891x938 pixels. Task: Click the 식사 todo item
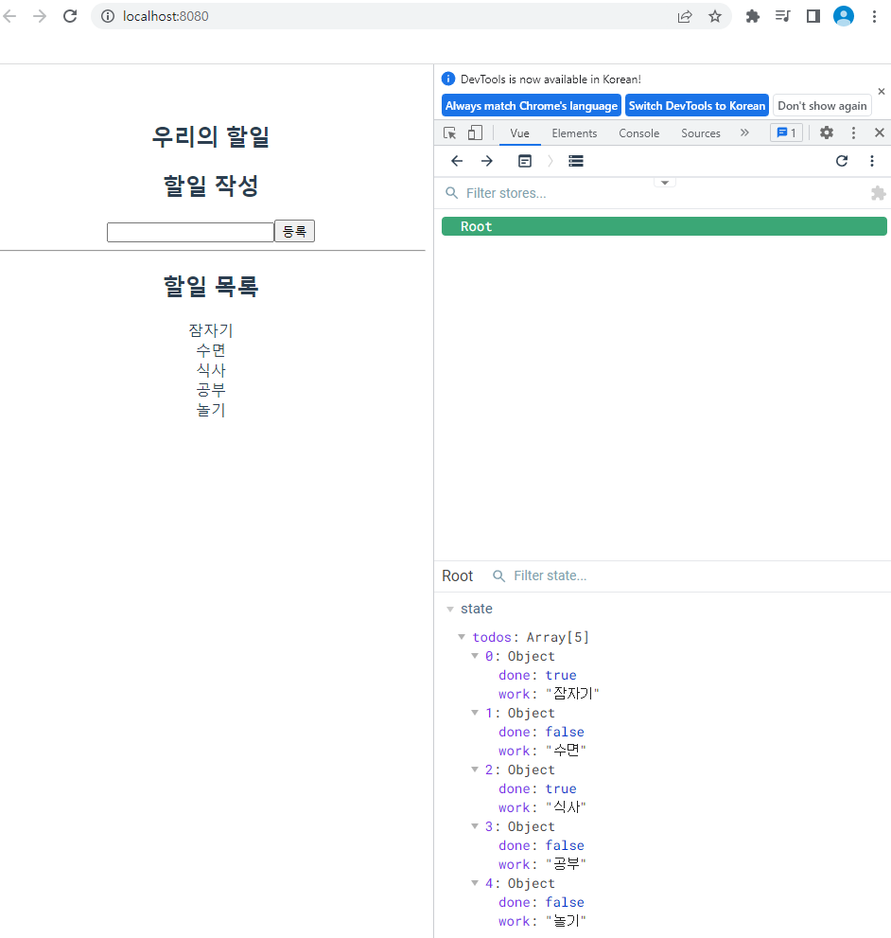tap(211, 370)
